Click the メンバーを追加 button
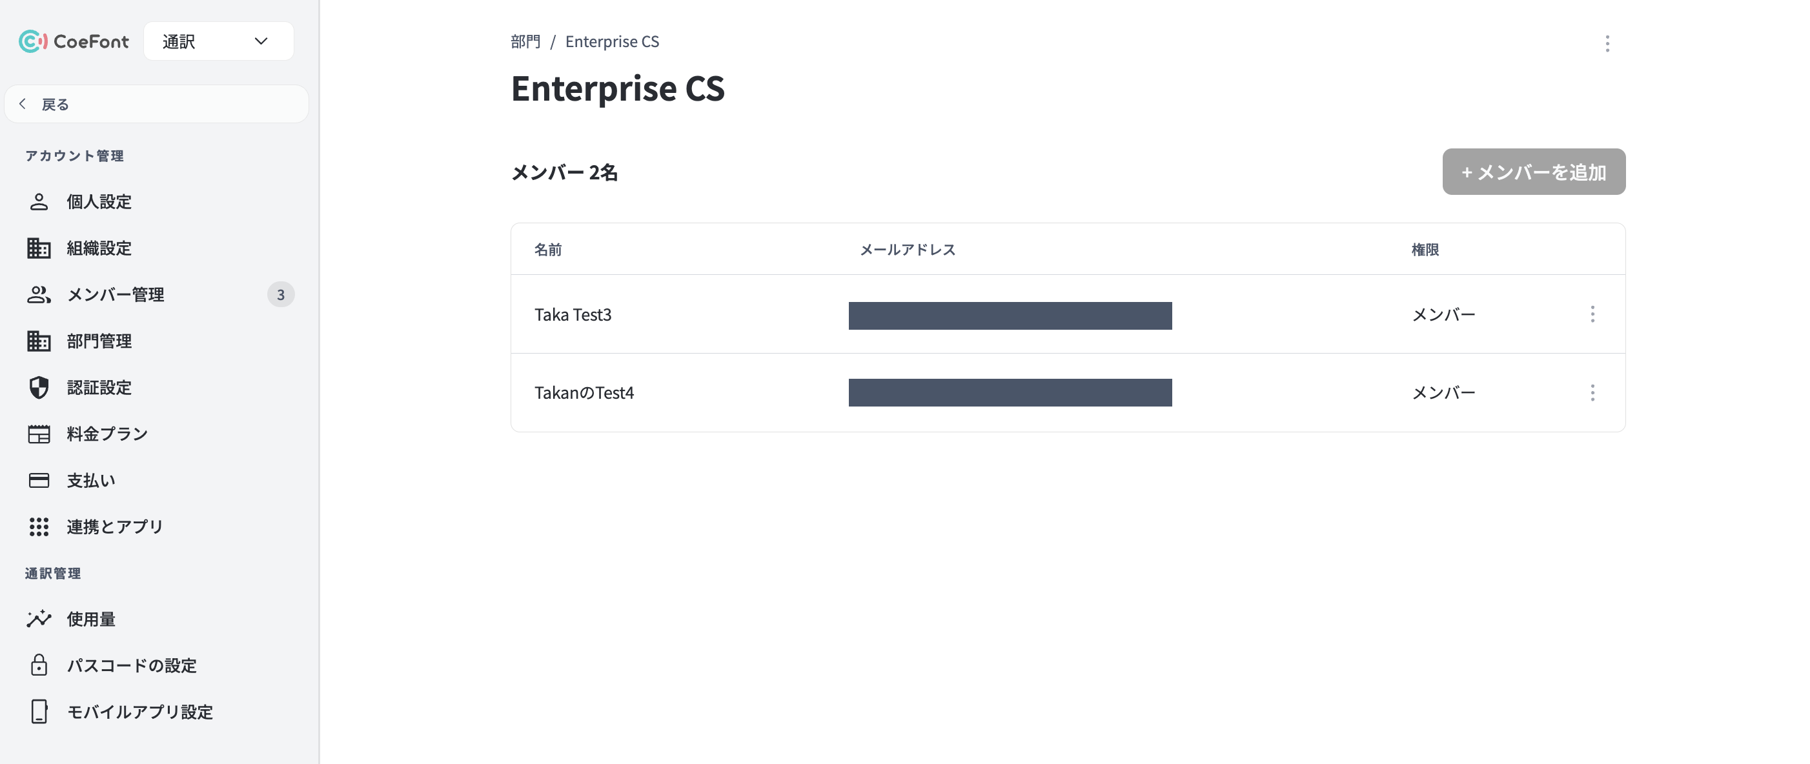The height and width of the screenshot is (764, 1810). pos(1533,172)
